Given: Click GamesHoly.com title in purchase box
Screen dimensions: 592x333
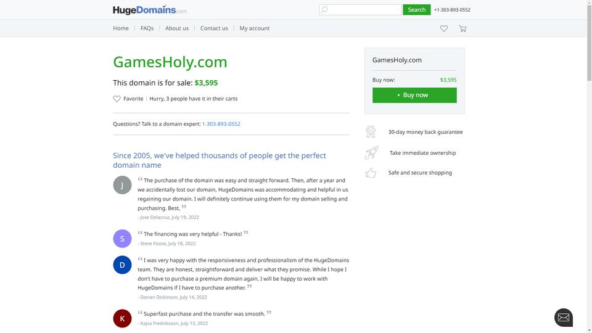Looking at the screenshot, I should click(x=397, y=60).
